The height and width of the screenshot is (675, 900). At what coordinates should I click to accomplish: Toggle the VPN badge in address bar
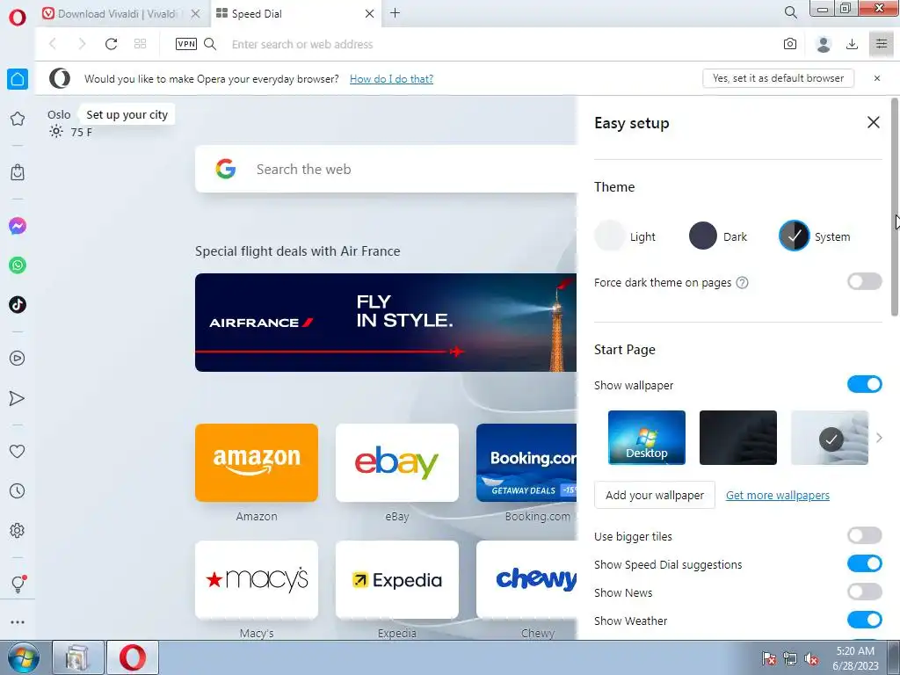(x=186, y=44)
